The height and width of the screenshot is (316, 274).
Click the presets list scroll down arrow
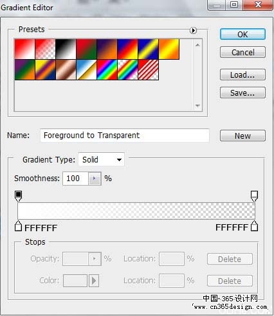coord(197,105)
